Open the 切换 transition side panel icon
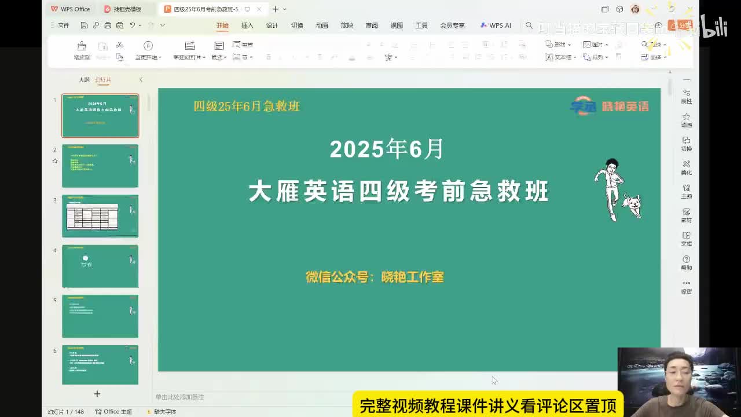741x417 pixels. click(687, 144)
